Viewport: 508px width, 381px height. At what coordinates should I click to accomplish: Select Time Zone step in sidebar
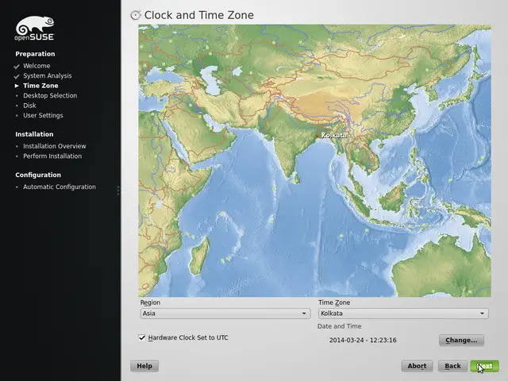click(40, 86)
